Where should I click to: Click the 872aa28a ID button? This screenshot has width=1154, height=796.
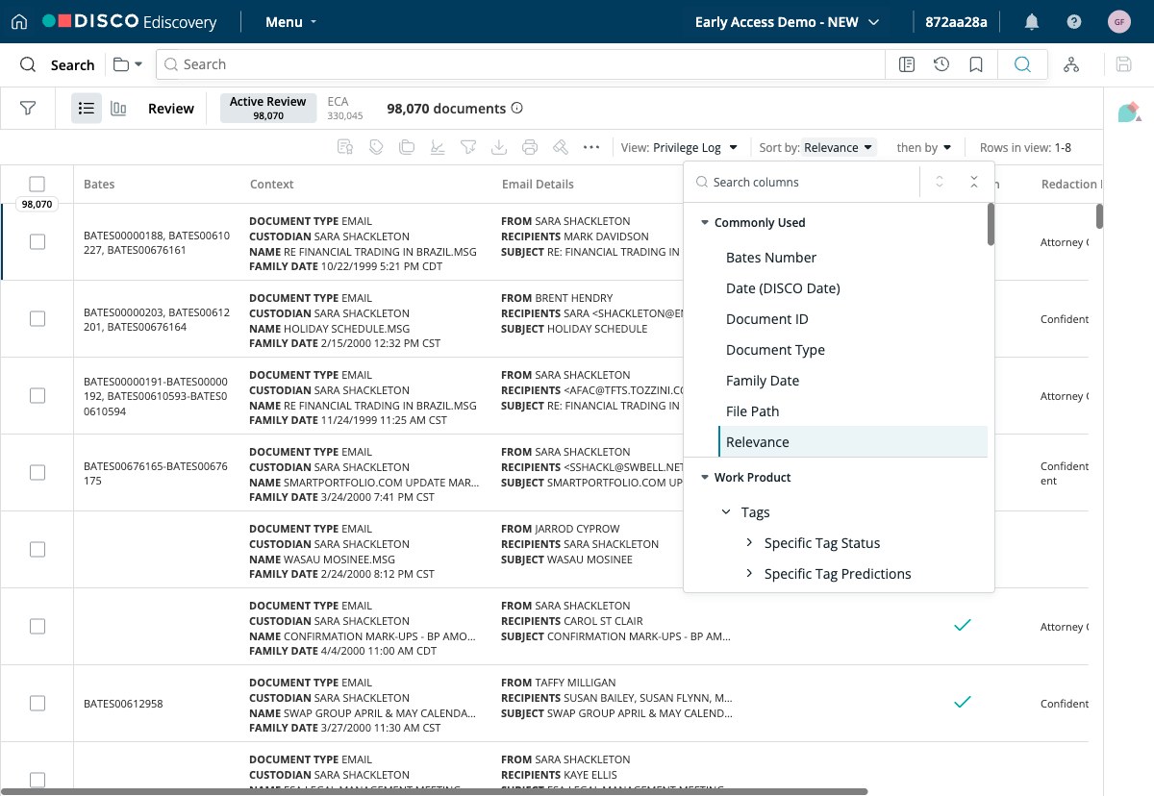[x=956, y=21]
